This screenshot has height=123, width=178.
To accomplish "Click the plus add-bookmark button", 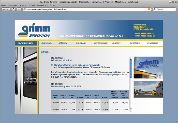I will pos(19,9).
